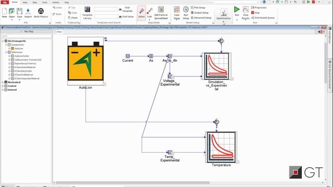This screenshot has height=187, width=333.
Task: Click the Find Value button
Action: click(x=126, y=17)
